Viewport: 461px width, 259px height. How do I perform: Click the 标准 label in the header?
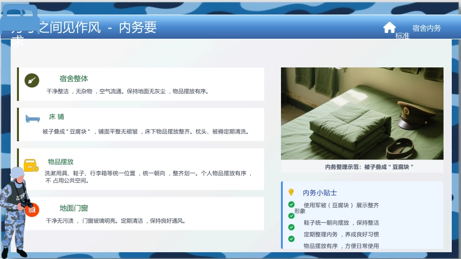[402, 36]
